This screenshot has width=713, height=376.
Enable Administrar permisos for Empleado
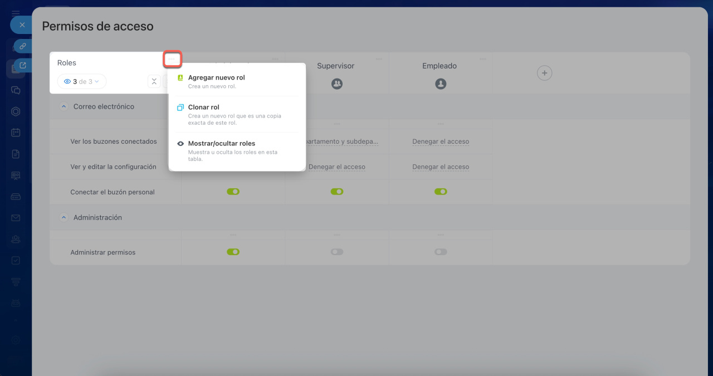[440, 252]
